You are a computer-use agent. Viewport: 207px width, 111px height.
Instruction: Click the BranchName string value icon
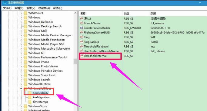(82, 23)
